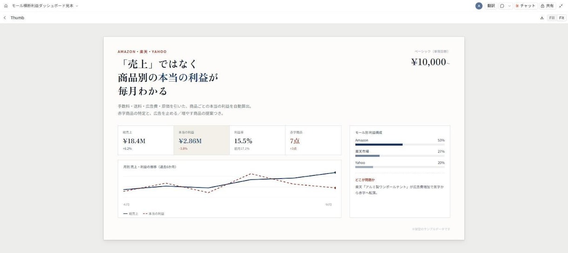Click the 本当の利益 legend entry under the chart
The image size is (568, 253).
click(153, 213)
